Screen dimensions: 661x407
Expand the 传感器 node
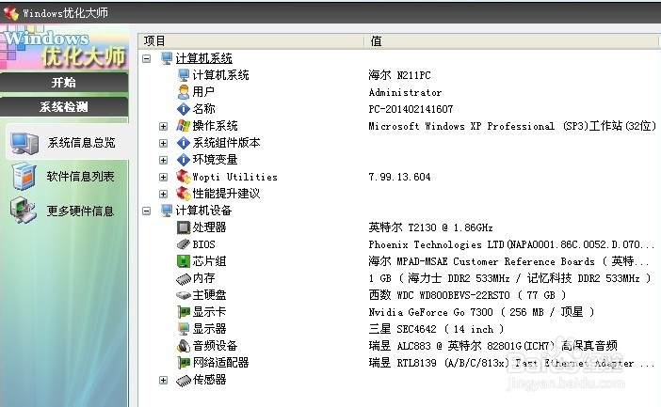click(x=163, y=380)
